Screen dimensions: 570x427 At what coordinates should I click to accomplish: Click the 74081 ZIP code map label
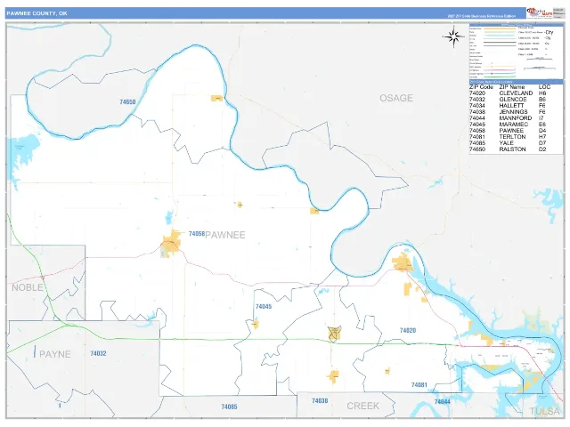[419, 385]
